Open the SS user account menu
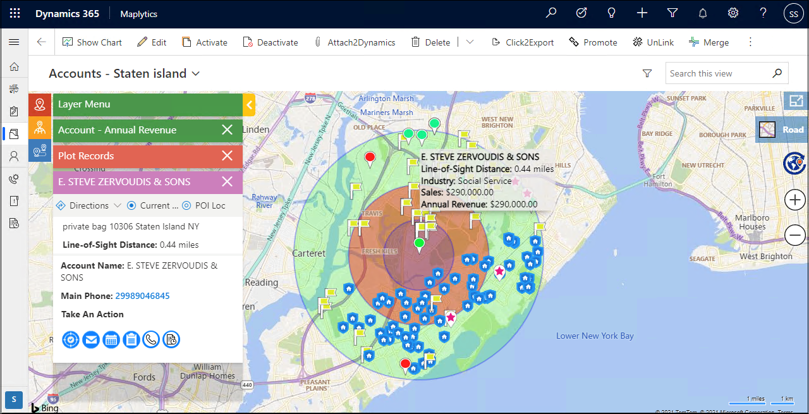Viewport: 809px width, 414px height. pos(794,13)
